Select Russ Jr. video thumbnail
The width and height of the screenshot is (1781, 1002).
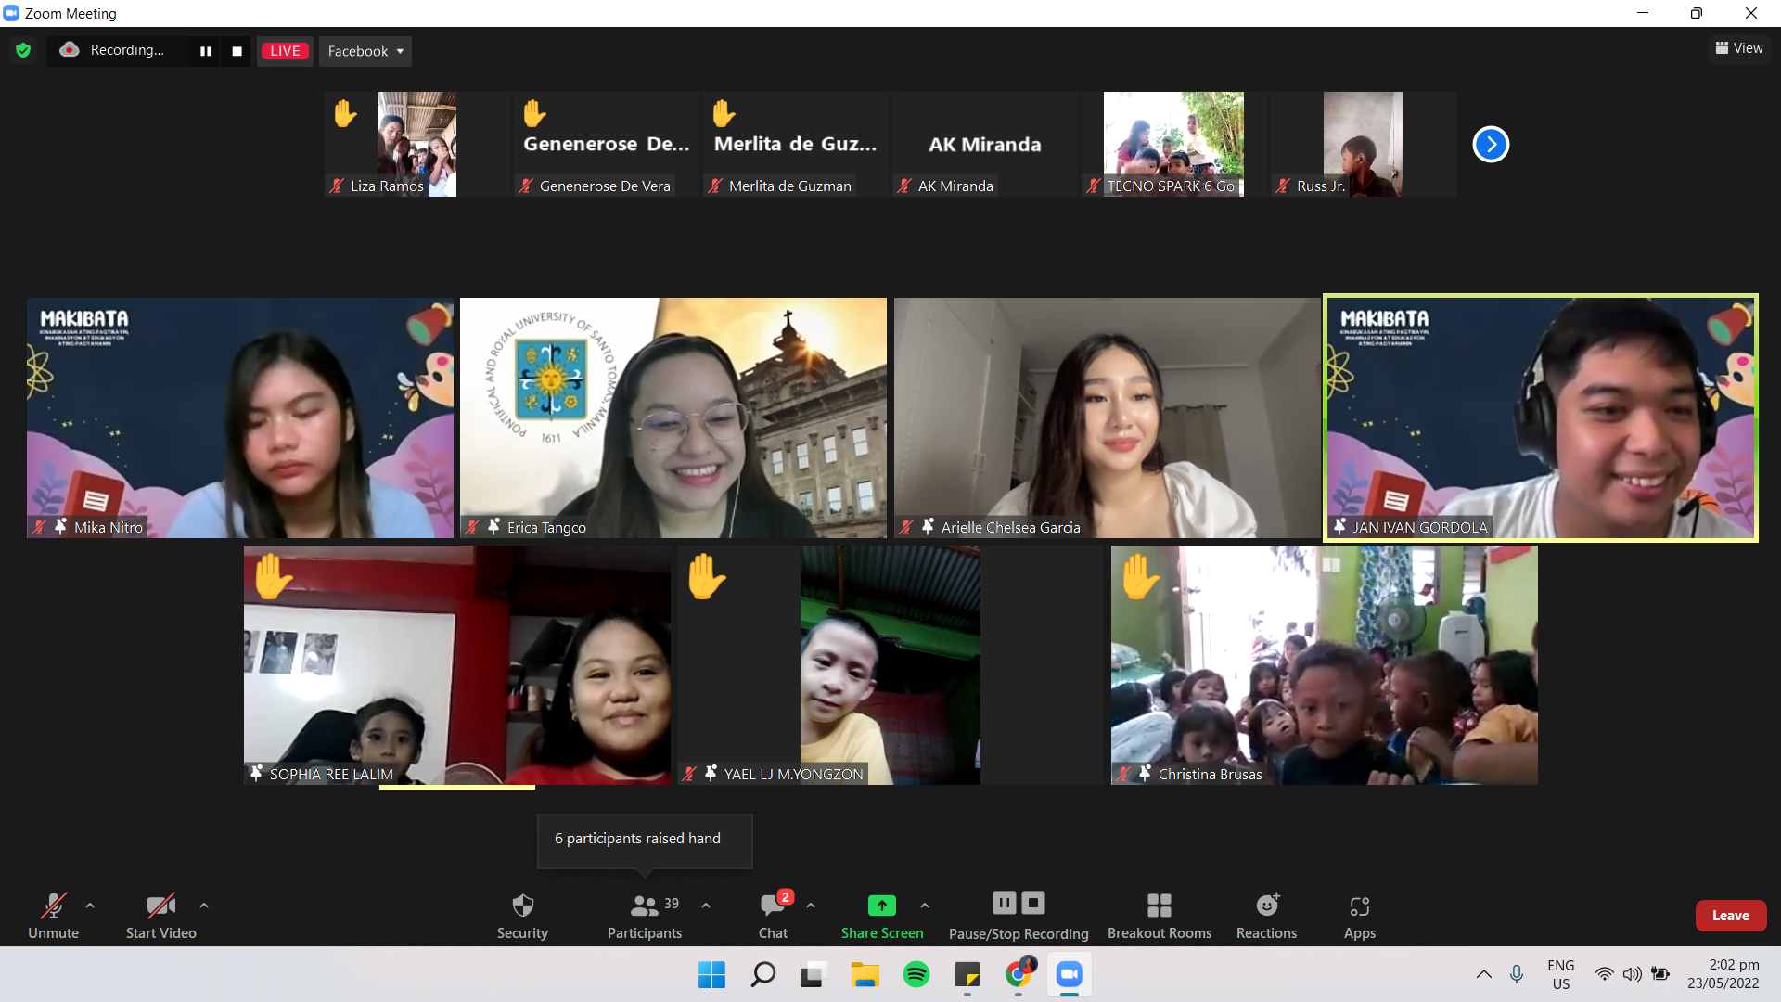pyautogui.click(x=1363, y=144)
